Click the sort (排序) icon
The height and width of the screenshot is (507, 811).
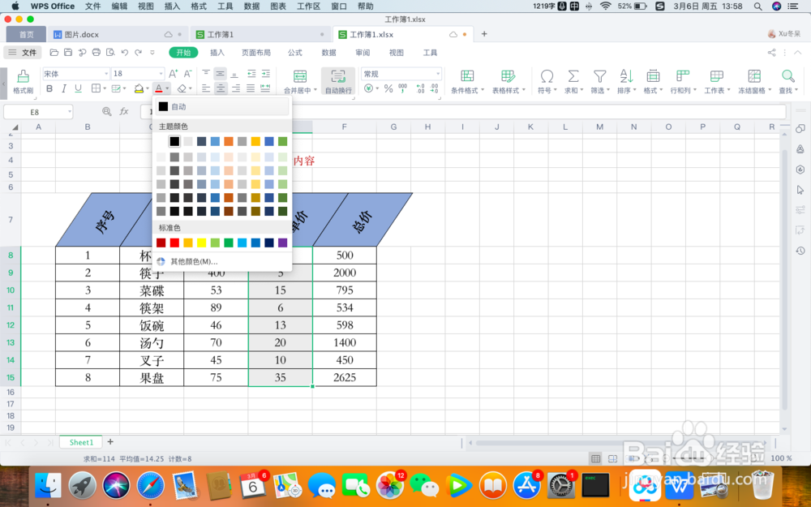click(626, 76)
